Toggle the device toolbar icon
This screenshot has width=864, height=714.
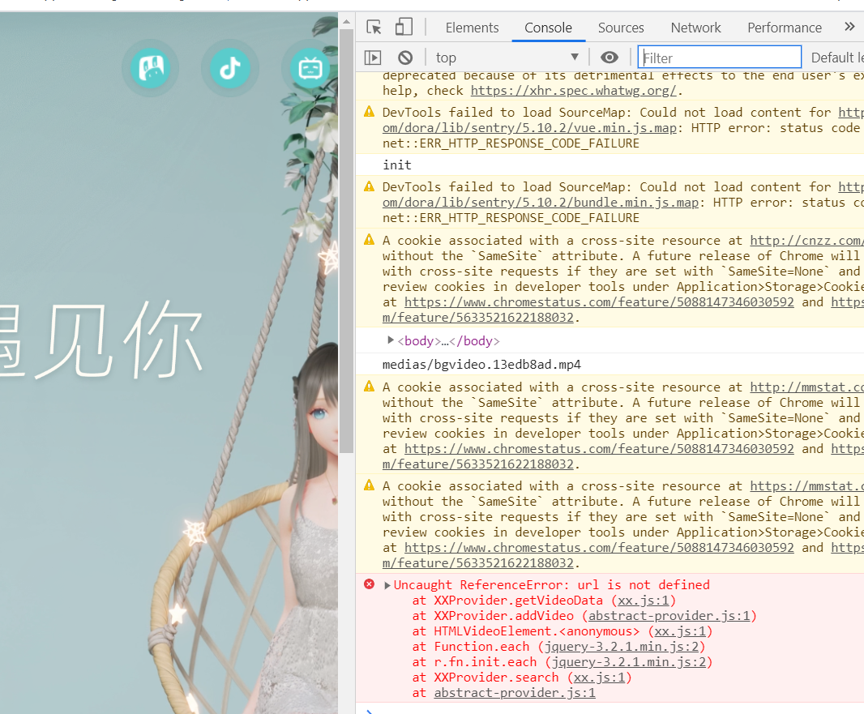click(x=404, y=27)
